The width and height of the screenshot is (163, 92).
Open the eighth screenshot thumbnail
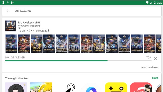[99, 44]
